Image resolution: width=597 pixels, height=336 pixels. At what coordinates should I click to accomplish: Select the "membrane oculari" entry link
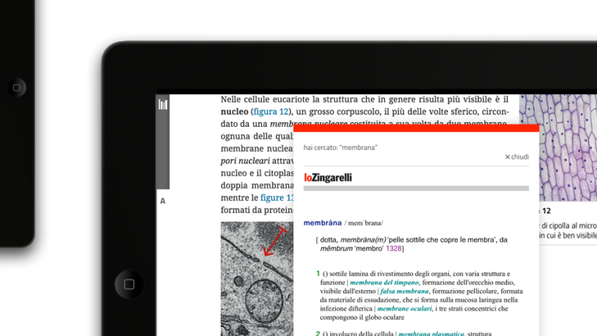point(404,308)
